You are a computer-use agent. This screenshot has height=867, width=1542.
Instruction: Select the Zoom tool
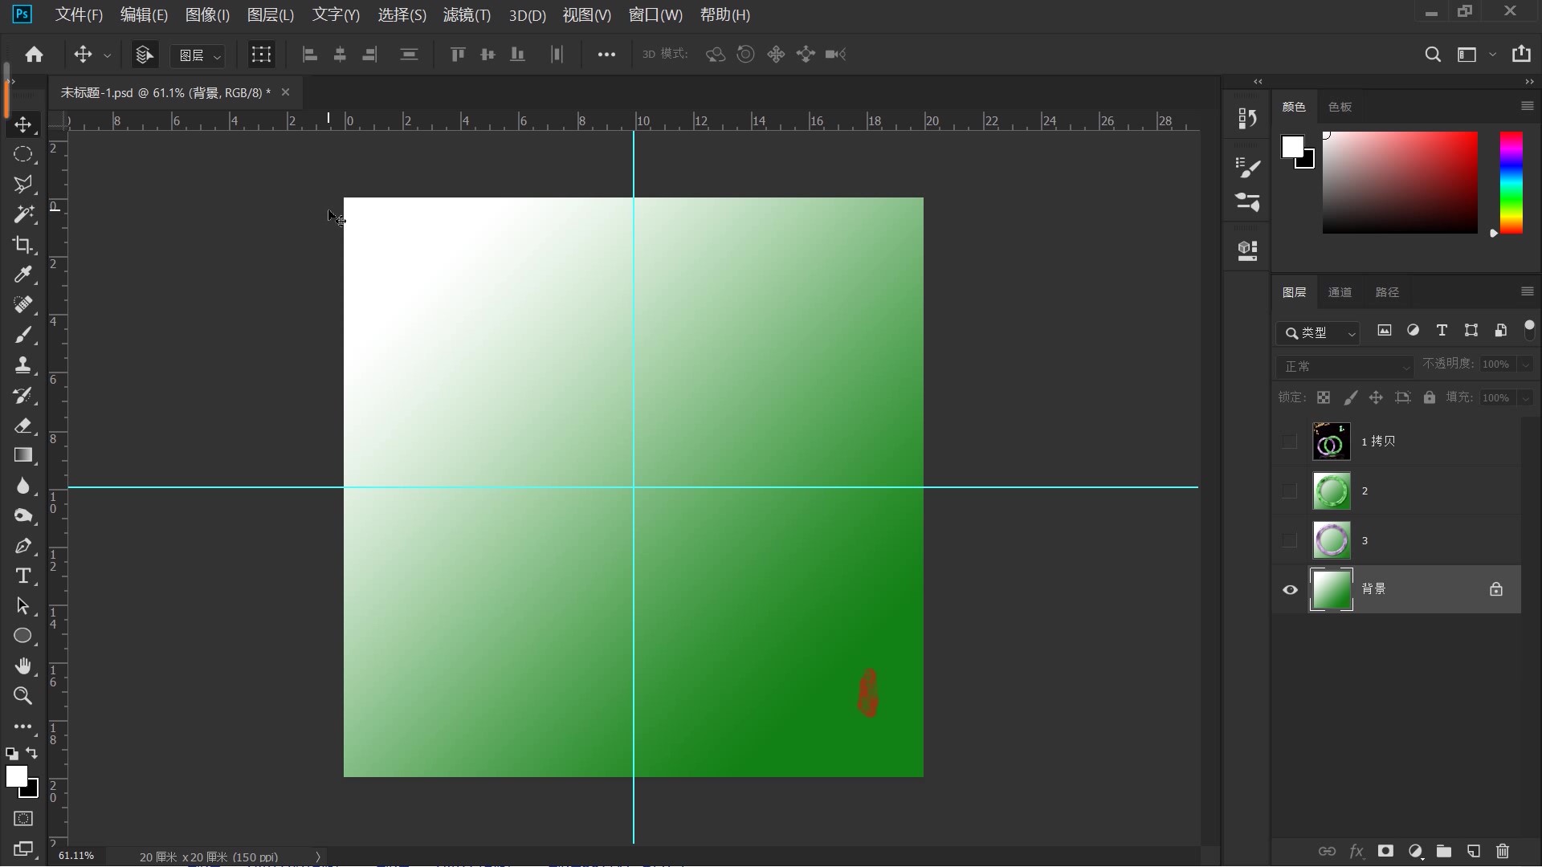pyautogui.click(x=22, y=696)
